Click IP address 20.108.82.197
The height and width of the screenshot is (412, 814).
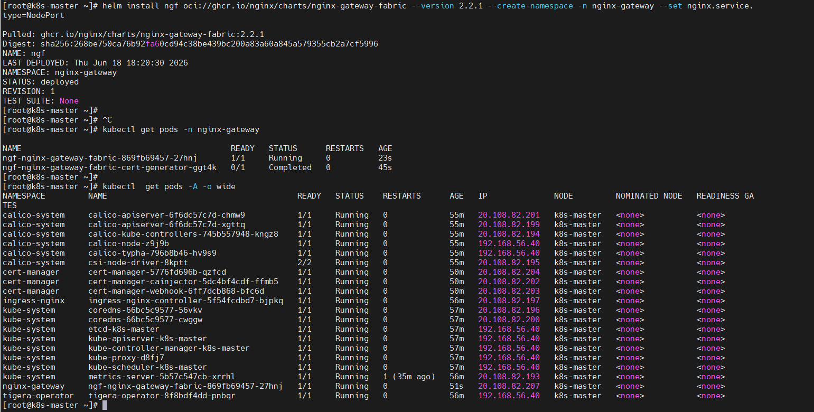click(x=509, y=301)
